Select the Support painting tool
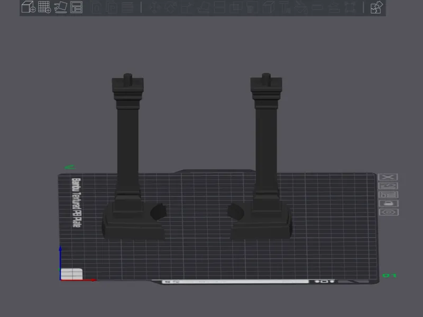 (x=252, y=7)
